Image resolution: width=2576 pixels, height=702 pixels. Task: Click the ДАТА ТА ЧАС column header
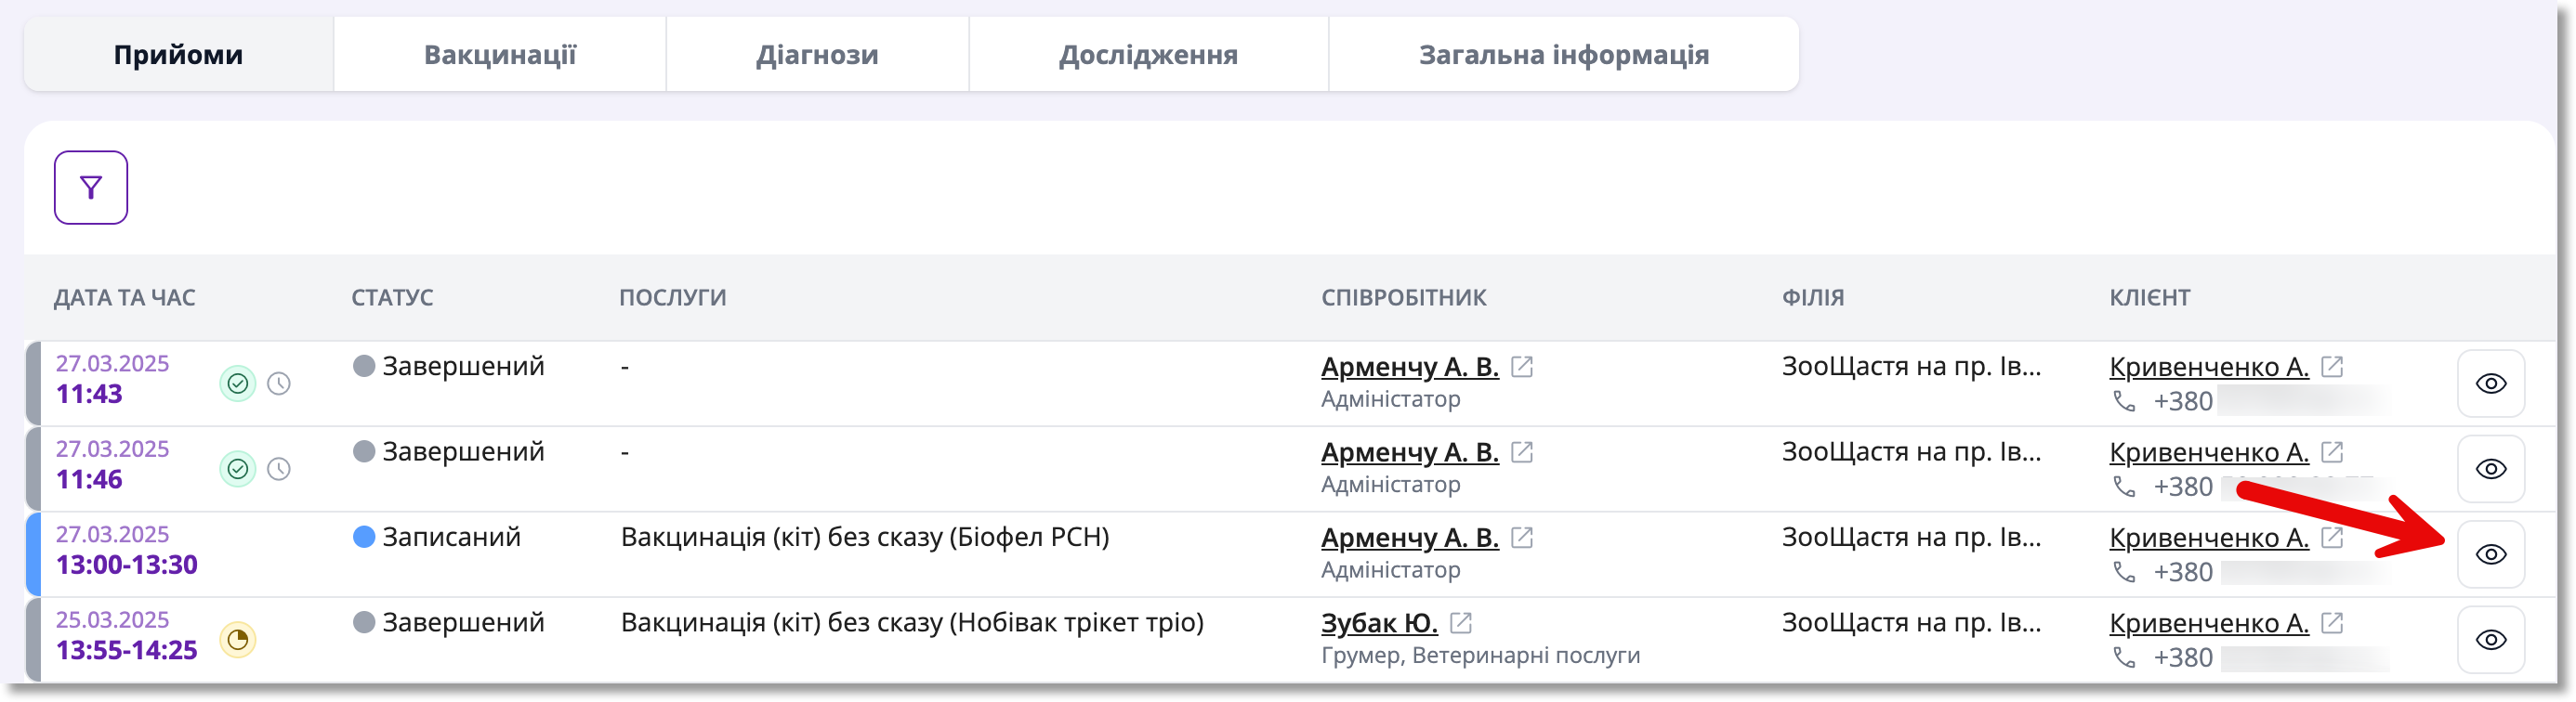pos(125,297)
